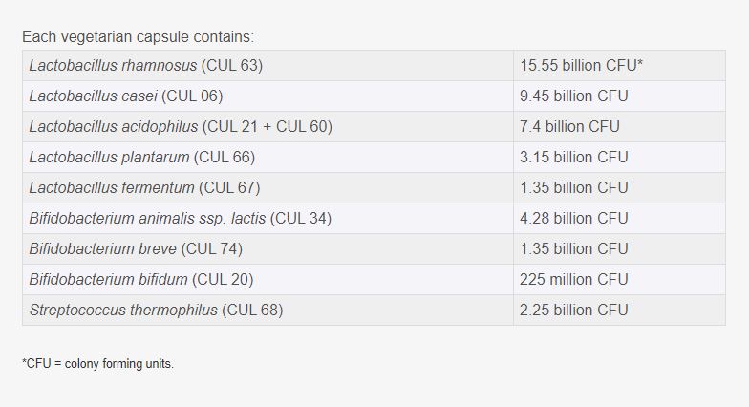Click the 225 million CFU value
Viewport: 749px width, 407px height.
[x=574, y=280]
